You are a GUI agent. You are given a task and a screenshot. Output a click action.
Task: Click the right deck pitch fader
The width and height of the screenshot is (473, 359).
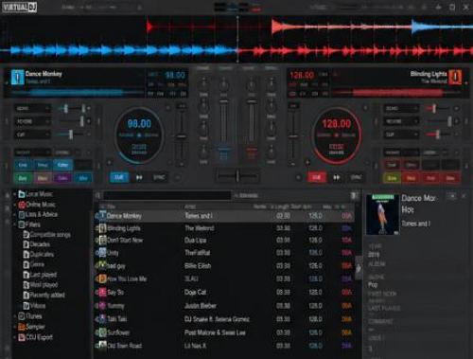[x=293, y=136]
